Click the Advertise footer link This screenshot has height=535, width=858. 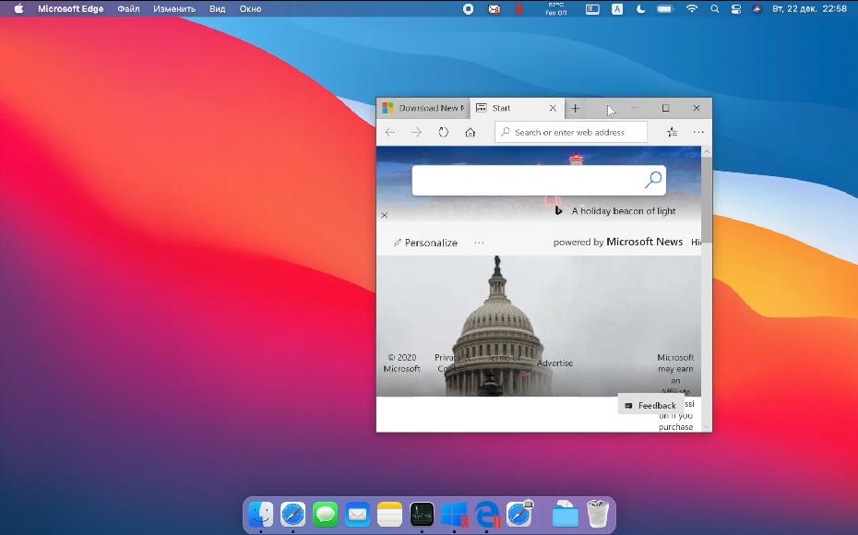554,363
